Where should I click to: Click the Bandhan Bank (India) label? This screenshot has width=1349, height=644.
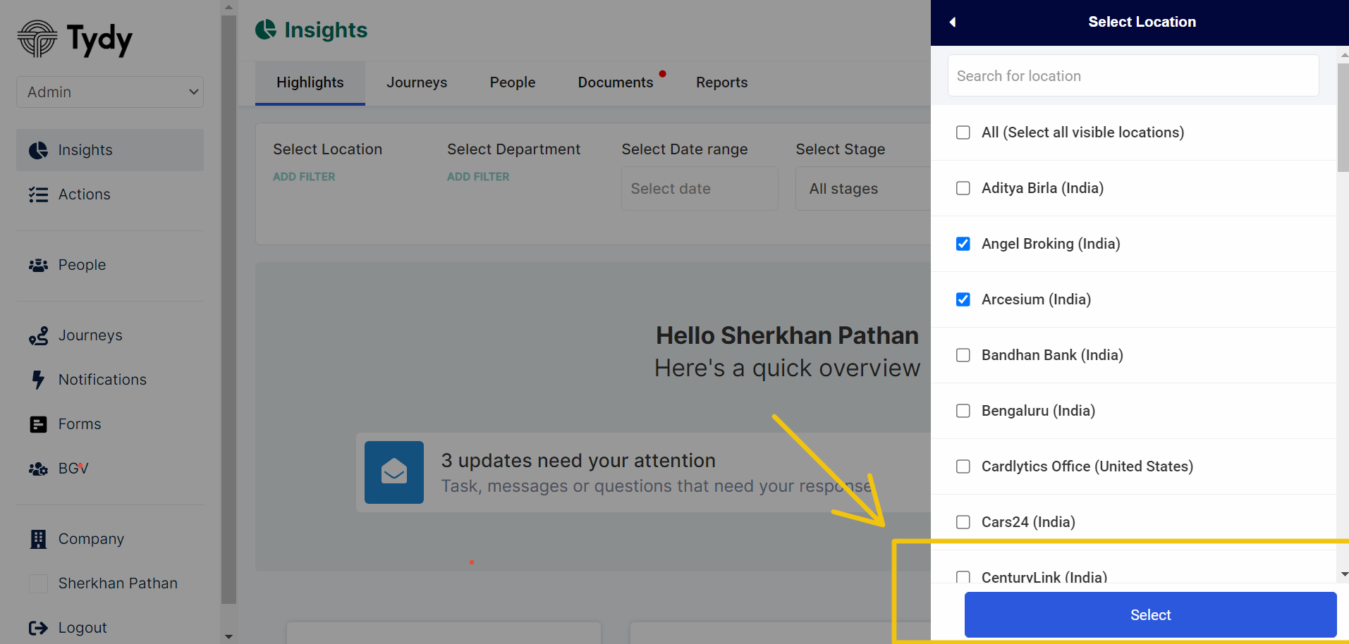click(x=1052, y=355)
